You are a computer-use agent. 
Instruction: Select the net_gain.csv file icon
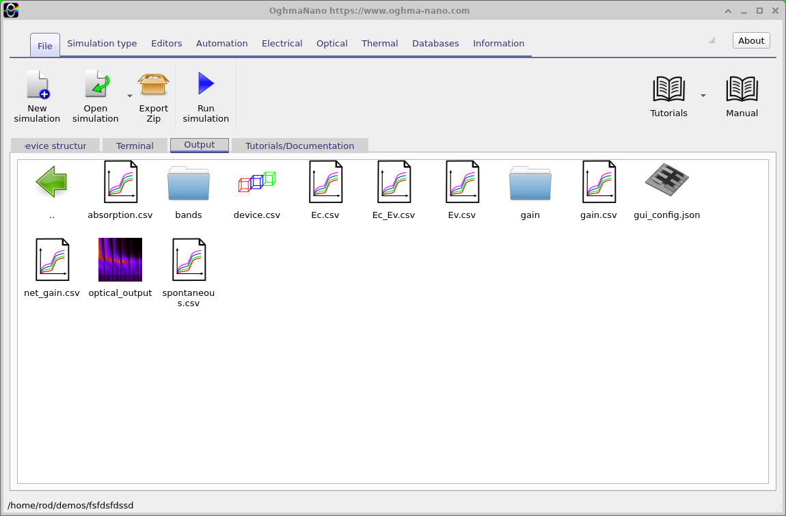pyautogui.click(x=52, y=259)
